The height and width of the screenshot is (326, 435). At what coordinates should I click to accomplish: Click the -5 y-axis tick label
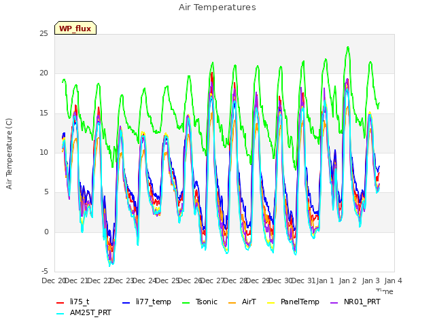pos(44,271)
